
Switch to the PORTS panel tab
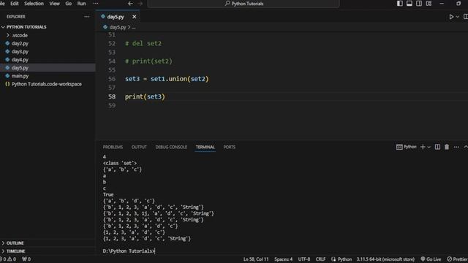point(229,147)
